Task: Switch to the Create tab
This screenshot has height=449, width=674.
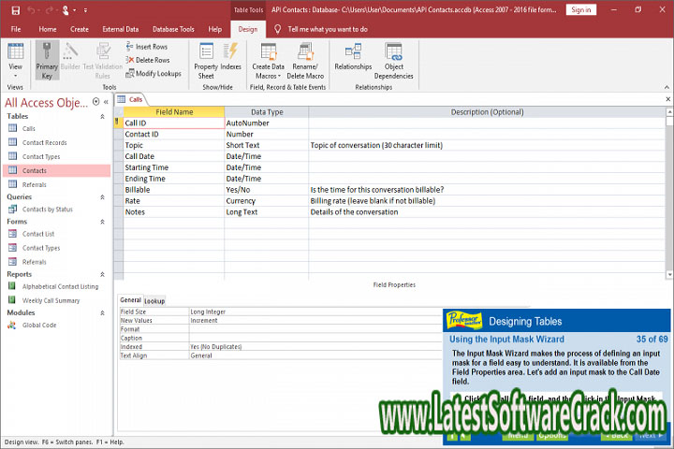Action: pos(80,29)
